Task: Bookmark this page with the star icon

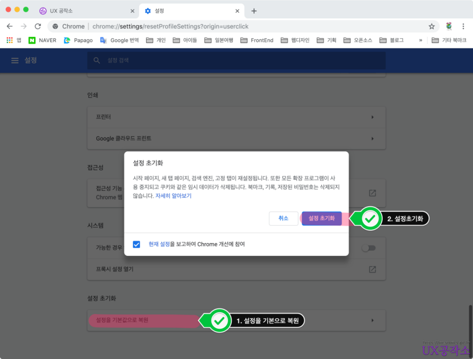Action: [431, 26]
